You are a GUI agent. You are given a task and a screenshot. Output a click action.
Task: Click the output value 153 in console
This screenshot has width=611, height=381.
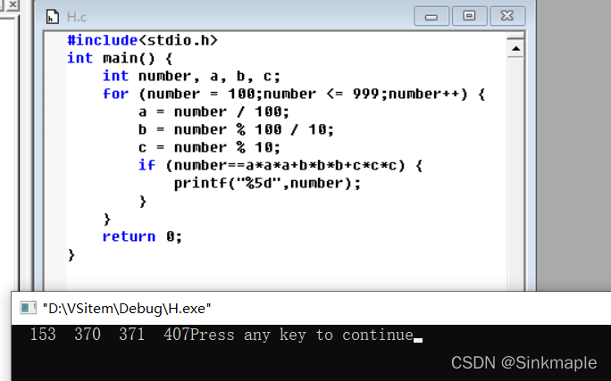click(x=43, y=335)
